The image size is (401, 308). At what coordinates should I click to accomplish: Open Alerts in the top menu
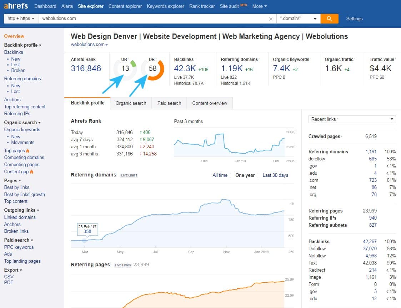67,6
